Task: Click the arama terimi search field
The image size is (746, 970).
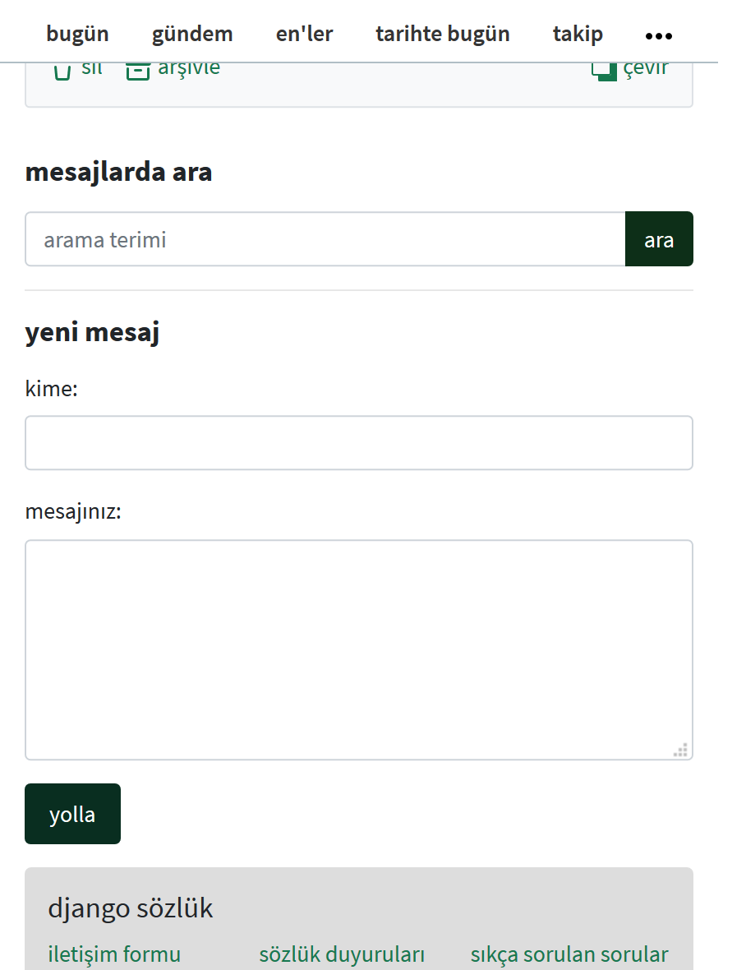Action: (325, 239)
